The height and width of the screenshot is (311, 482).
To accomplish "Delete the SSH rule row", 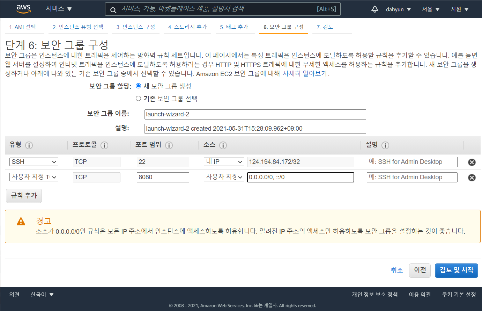I will (x=472, y=162).
